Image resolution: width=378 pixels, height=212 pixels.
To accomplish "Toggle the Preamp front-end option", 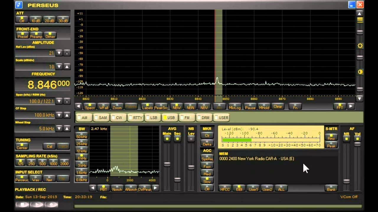I will tap(36, 36).
